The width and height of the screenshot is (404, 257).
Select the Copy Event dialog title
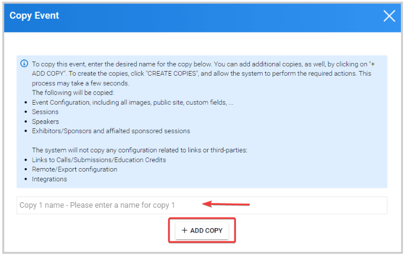34,16
